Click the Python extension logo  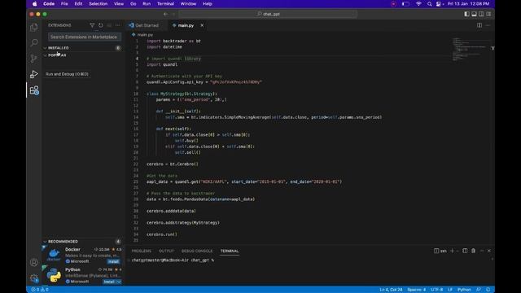[54, 275]
